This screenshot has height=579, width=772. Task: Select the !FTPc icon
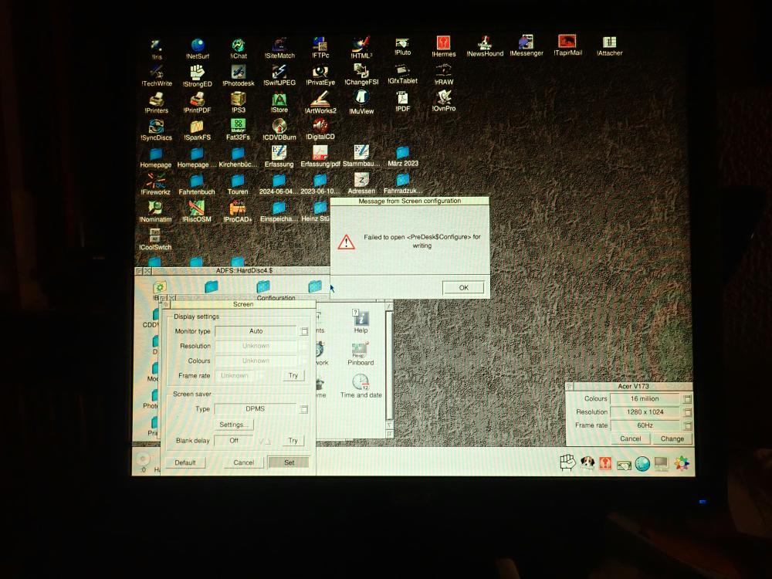point(320,48)
